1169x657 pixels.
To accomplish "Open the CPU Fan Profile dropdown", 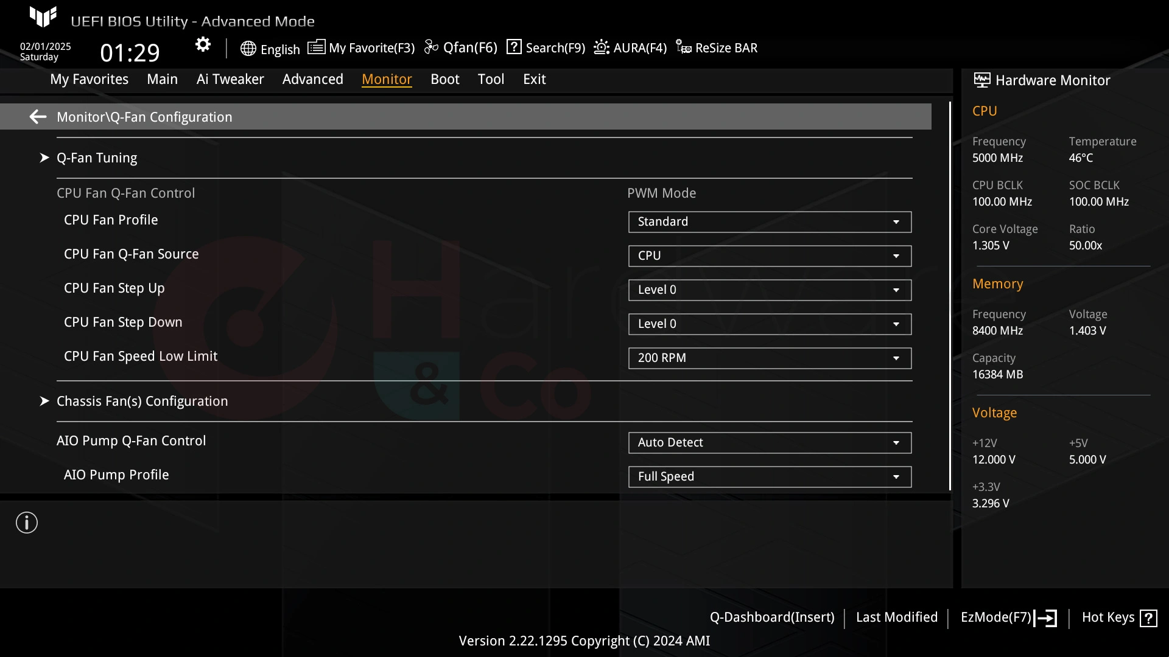I will tap(770, 222).
